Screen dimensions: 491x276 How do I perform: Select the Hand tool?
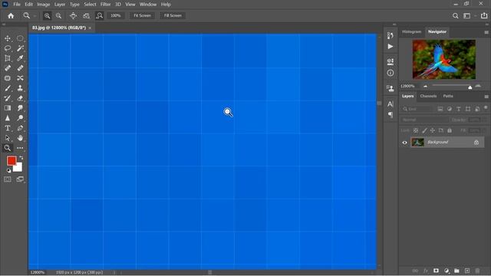20,138
